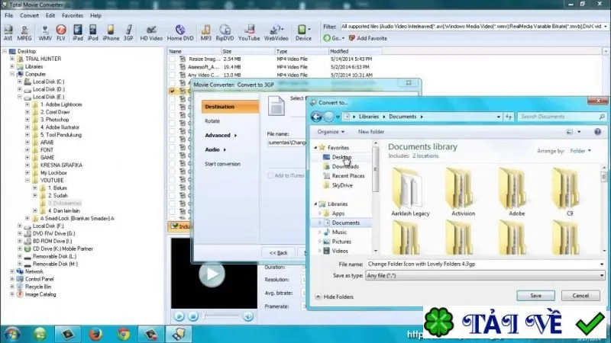Click the RipDVD toolbar icon
This screenshot has width=611, height=343.
coord(225,33)
